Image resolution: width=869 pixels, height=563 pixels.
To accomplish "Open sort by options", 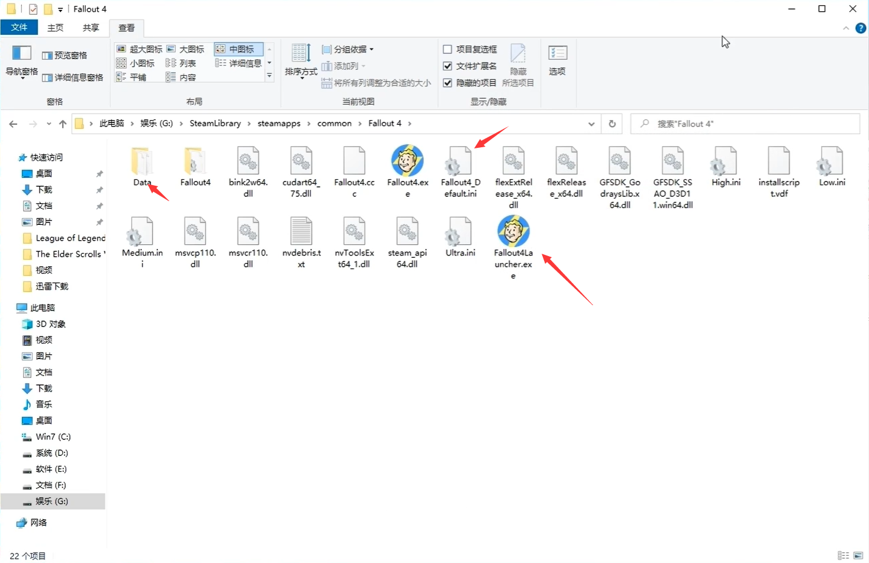I will pos(301,62).
